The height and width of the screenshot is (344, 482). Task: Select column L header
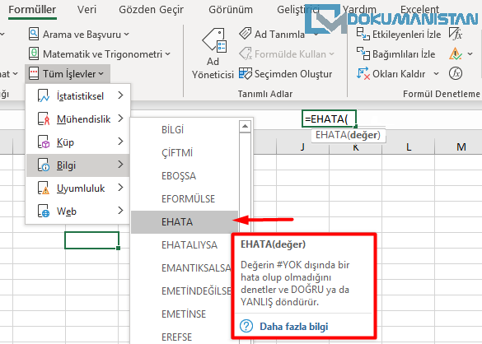tap(408, 146)
